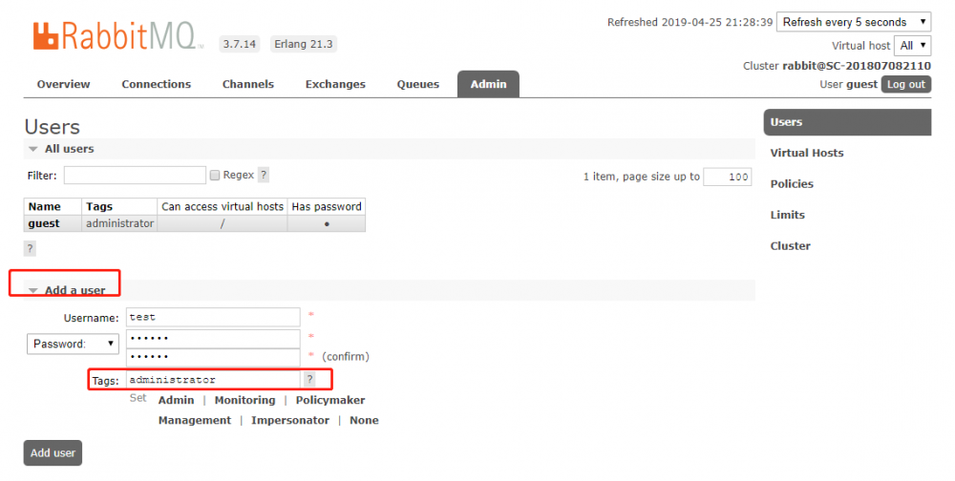Open the Virtual host dropdown

click(912, 46)
